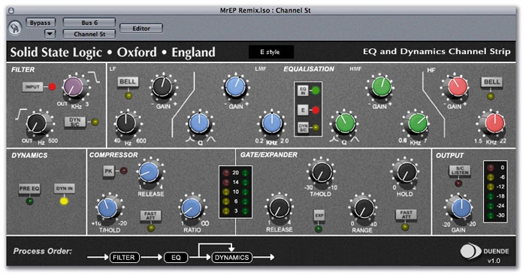Toggle the gate FAST ATT button
Viewport: 526px width, 275px height.
tap(407, 215)
